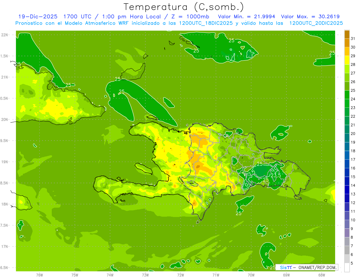Click the '27' colorbar value
361x279 pixels.
click(x=353, y=73)
